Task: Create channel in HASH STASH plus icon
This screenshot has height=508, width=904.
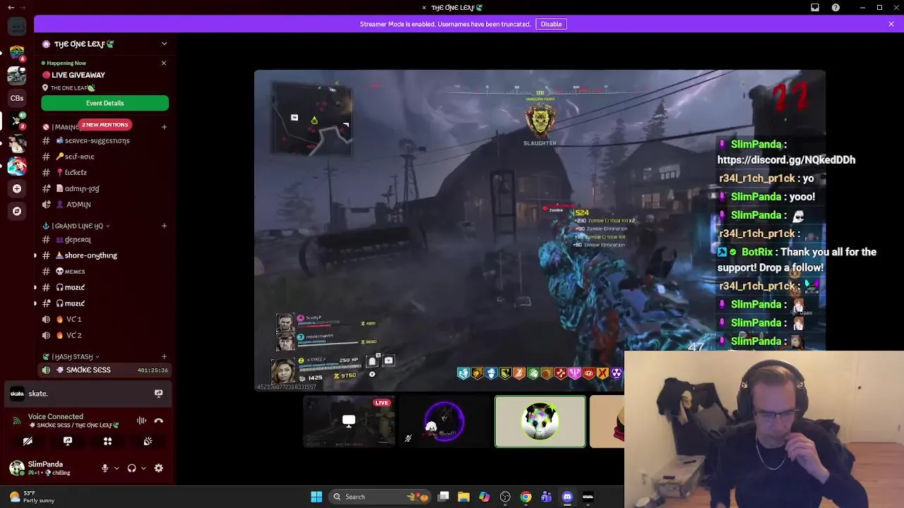Action: [164, 356]
